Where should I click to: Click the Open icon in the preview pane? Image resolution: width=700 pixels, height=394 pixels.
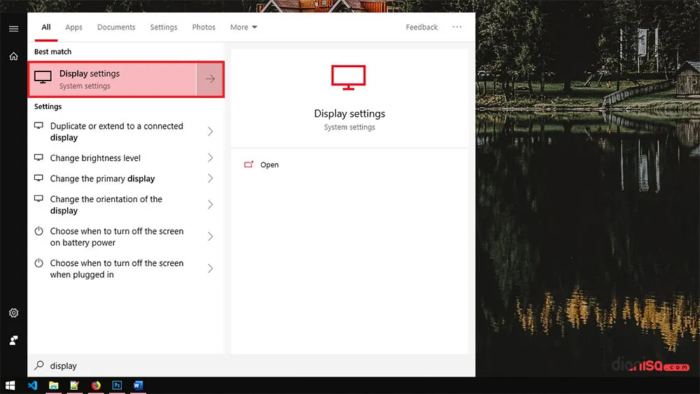(248, 164)
